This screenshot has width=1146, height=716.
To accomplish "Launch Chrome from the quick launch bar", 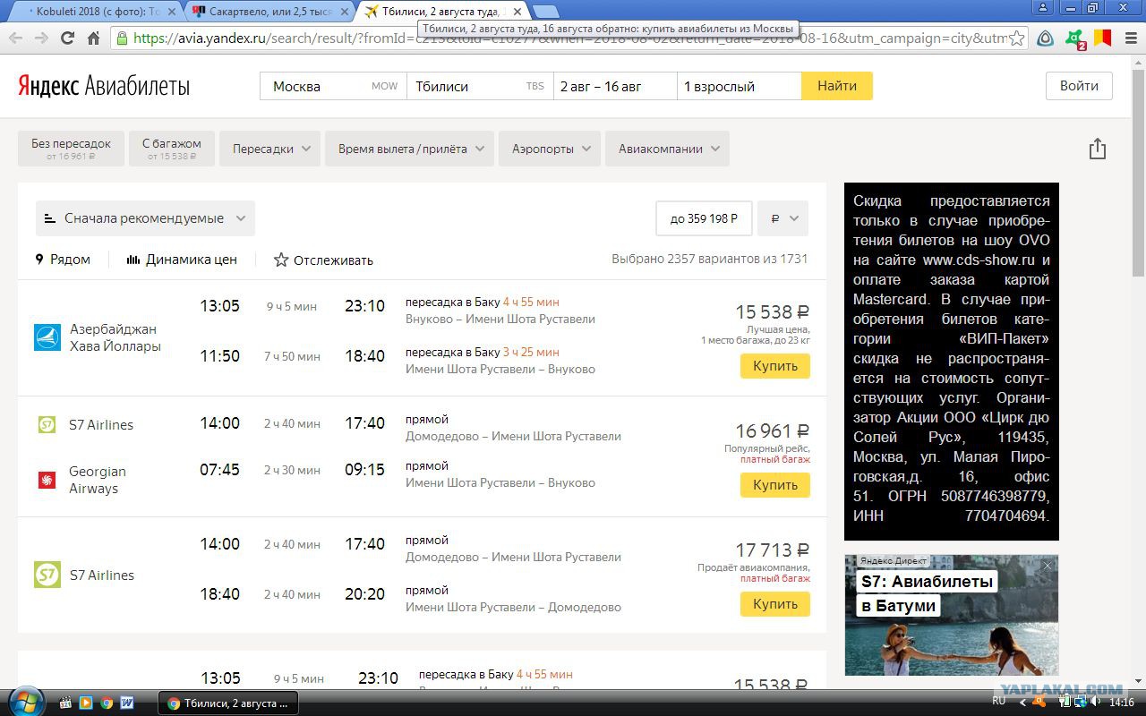I will point(107,703).
